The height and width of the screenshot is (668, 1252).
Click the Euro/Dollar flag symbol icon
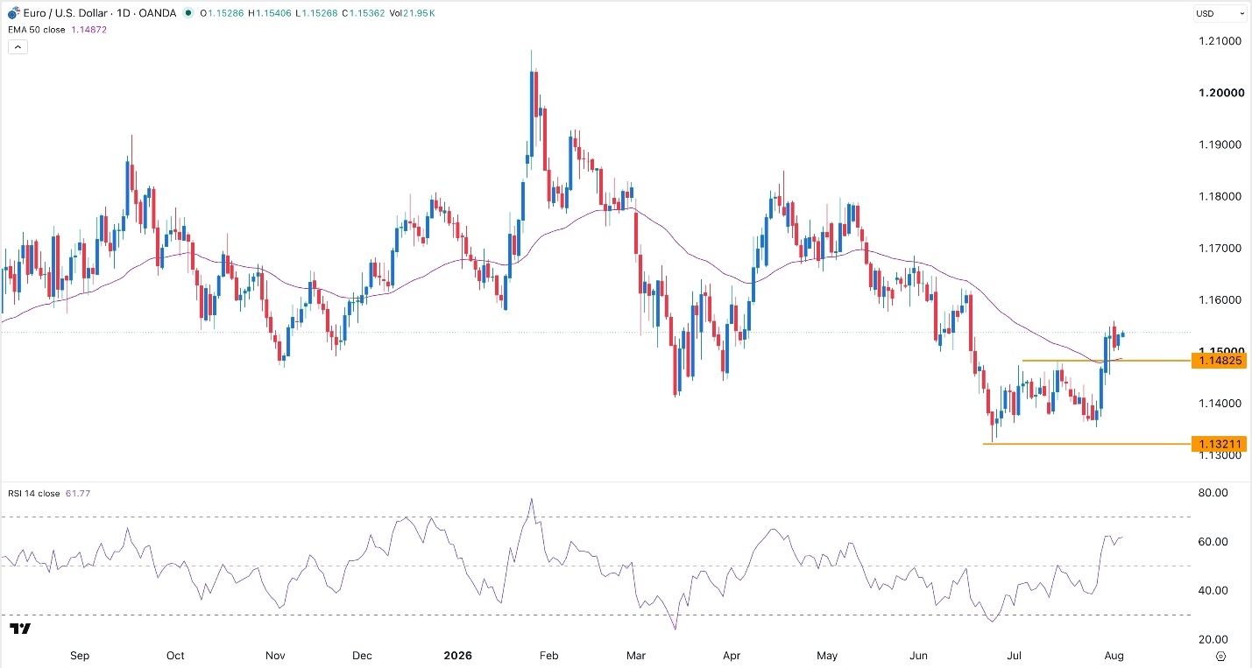pyautogui.click(x=11, y=13)
